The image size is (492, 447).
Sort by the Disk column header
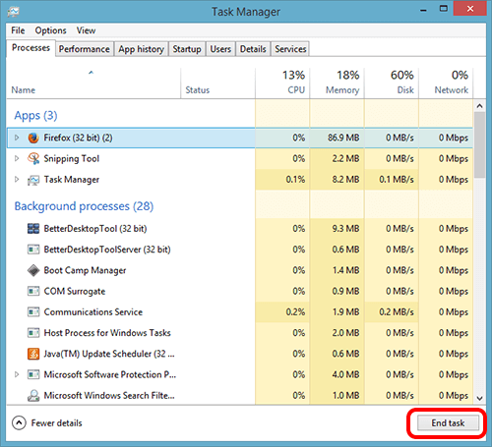(x=392, y=83)
